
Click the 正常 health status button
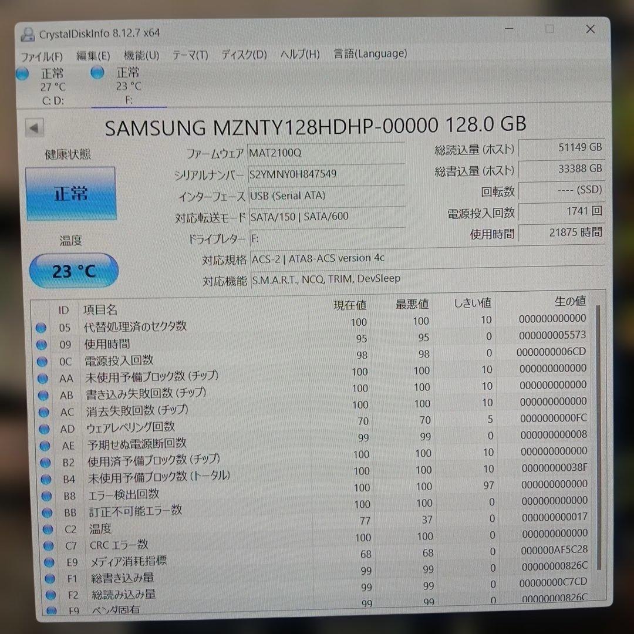(x=70, y=194)
